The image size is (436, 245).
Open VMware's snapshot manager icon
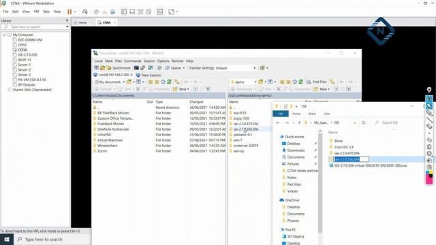point(112,12)
